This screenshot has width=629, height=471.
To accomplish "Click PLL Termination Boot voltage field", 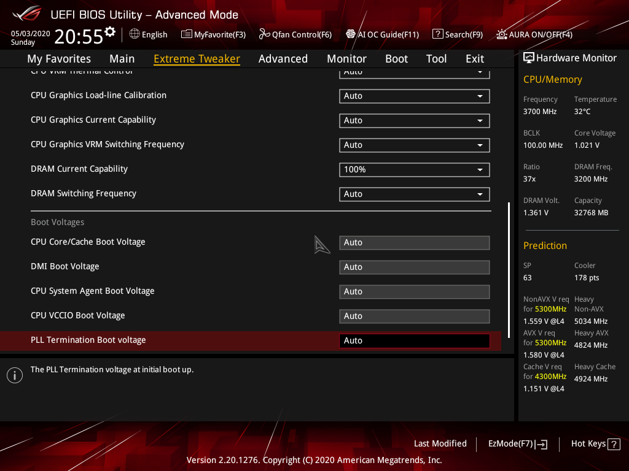I will 415,341.
